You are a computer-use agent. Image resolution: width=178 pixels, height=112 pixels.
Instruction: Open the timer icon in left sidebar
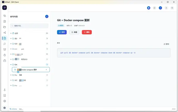pyautogui.click(x=5, y=55)
